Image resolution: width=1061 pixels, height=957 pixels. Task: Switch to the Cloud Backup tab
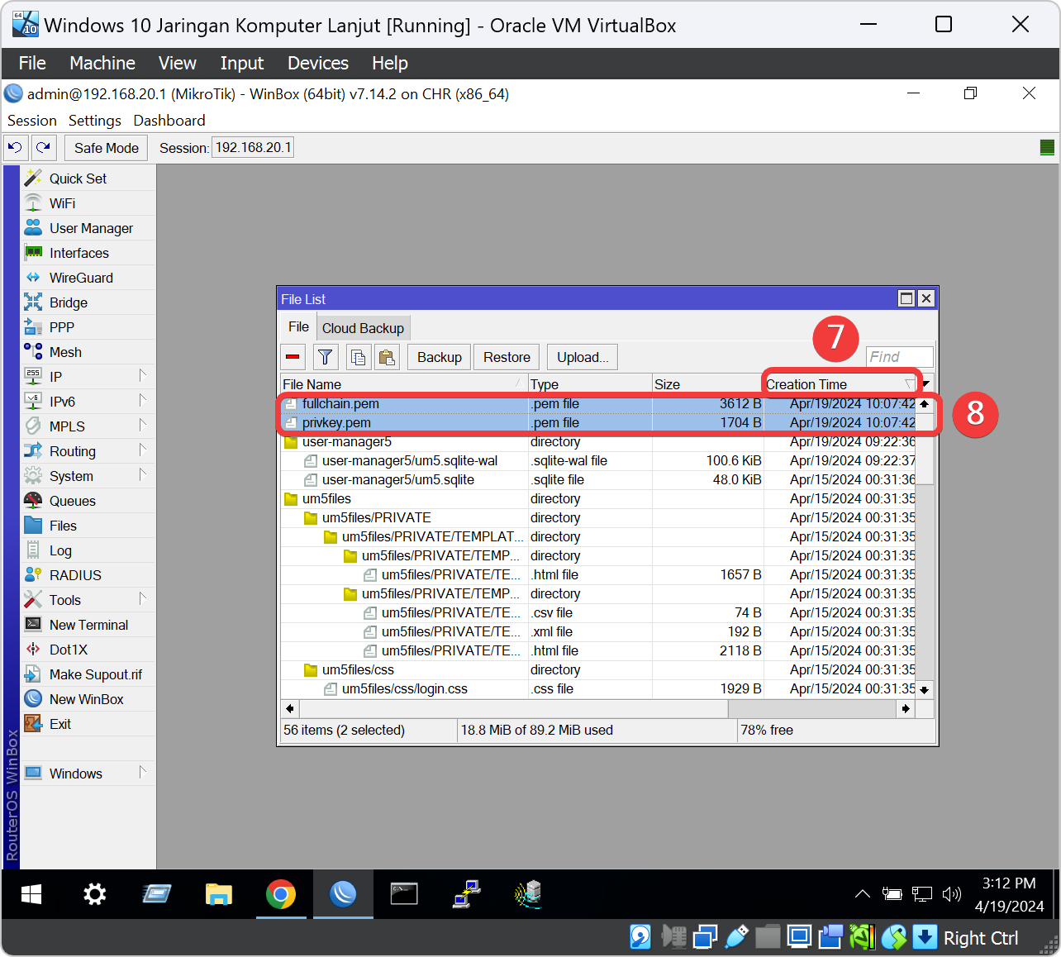363,328
